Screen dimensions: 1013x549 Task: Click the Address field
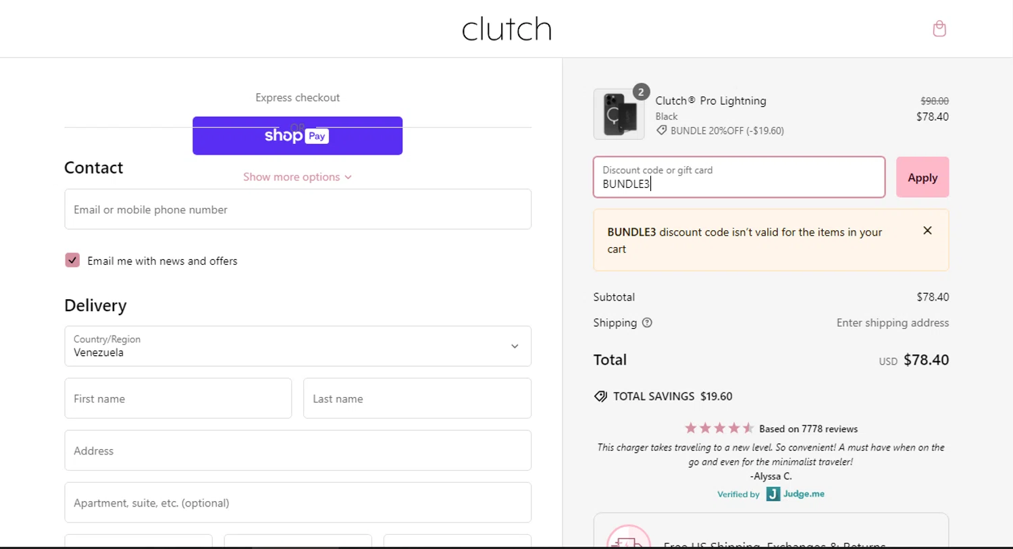click(298, 450)
